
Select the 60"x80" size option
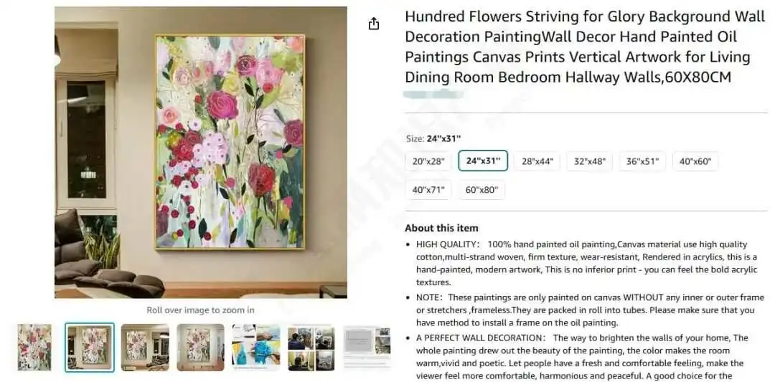(482, 189)
